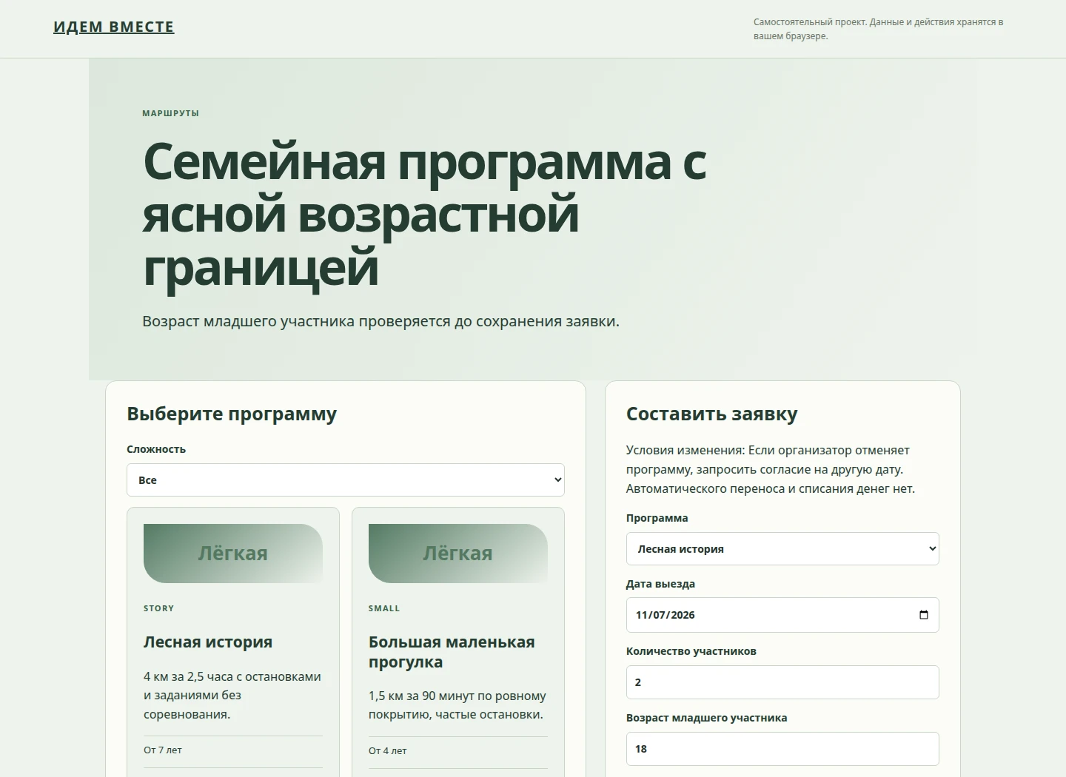
Task: Expand the Программа dropdown with Лесная история
Action: [782, 548]
